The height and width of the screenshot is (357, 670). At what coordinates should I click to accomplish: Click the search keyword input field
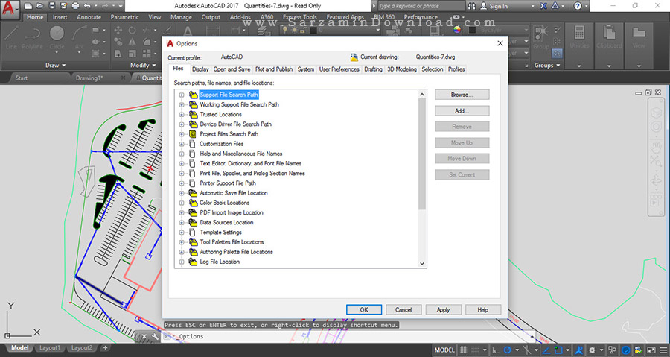pyautogui.click(x=421, y=6)
